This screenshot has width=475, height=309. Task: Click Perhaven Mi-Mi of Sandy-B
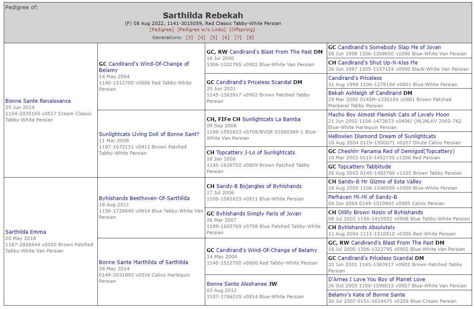[363, 197]
